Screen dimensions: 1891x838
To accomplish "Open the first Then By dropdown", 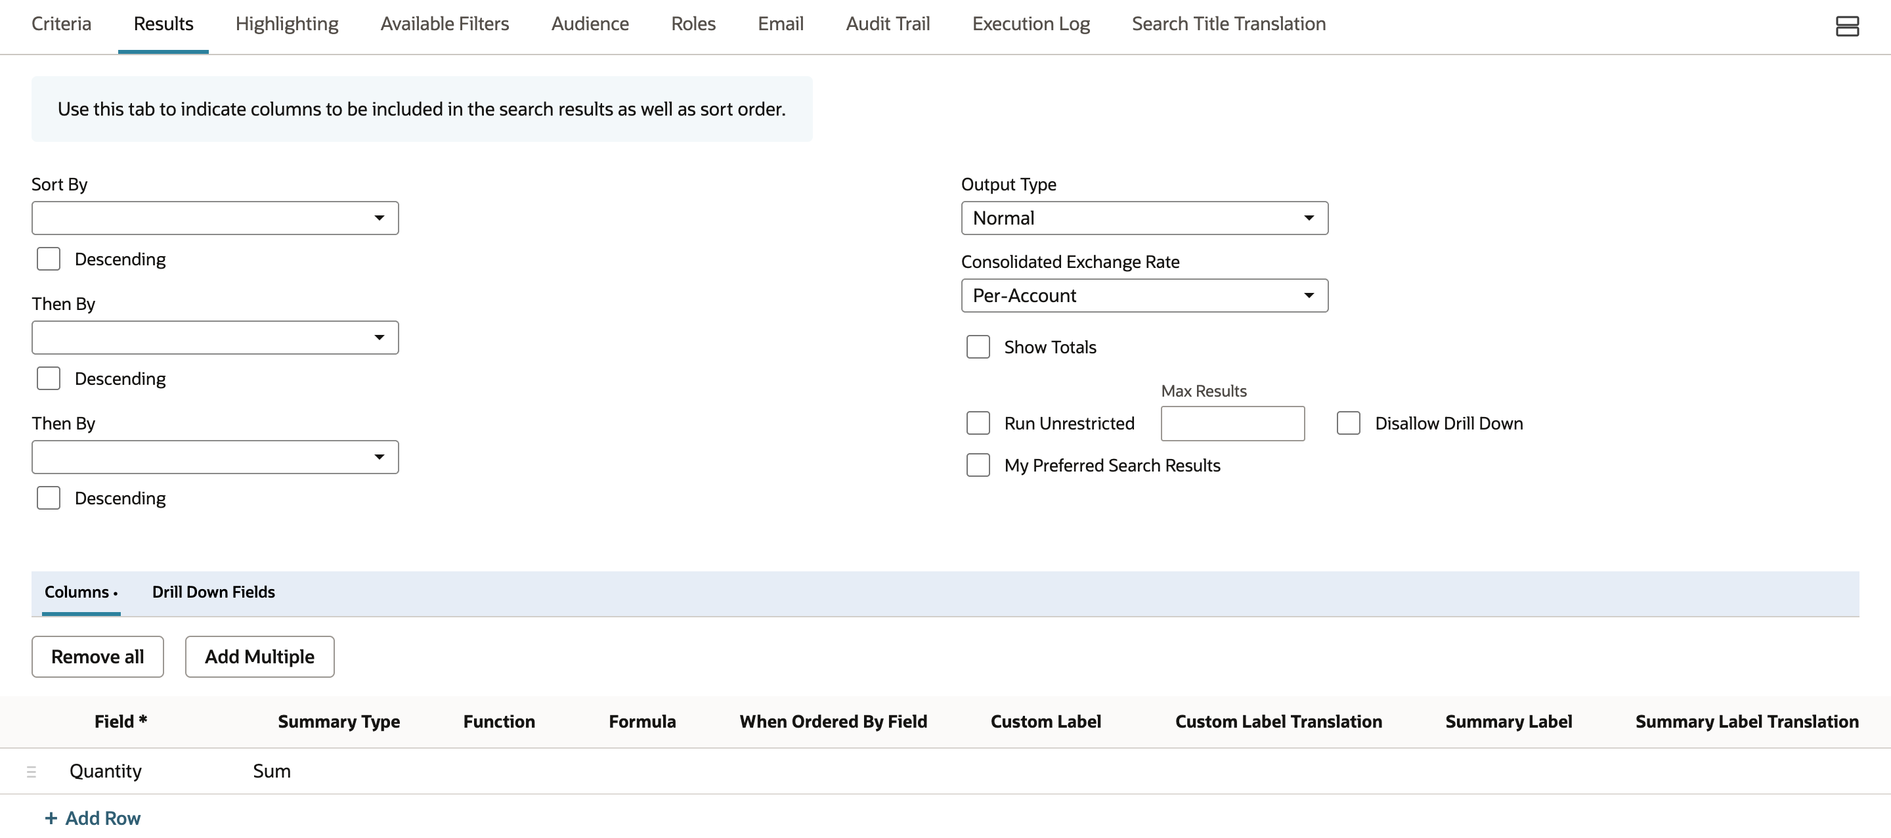I will 215,338.
